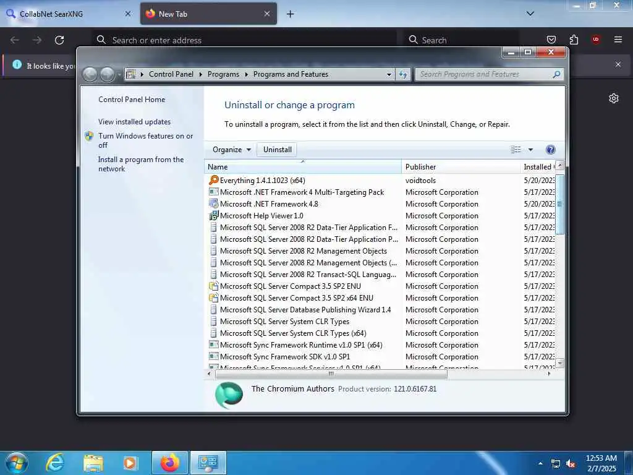Click the Firefox address bar

(245, 40)
